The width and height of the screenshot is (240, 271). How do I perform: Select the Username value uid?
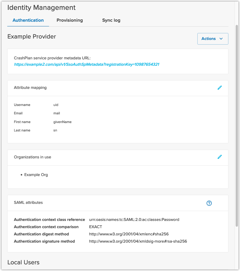[x=56, y=105]
